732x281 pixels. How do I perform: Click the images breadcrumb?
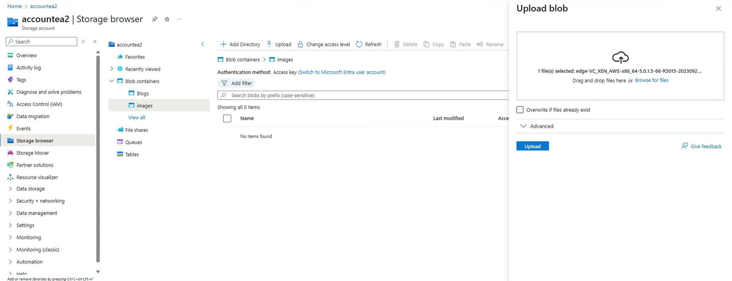[x=285, y=59]
